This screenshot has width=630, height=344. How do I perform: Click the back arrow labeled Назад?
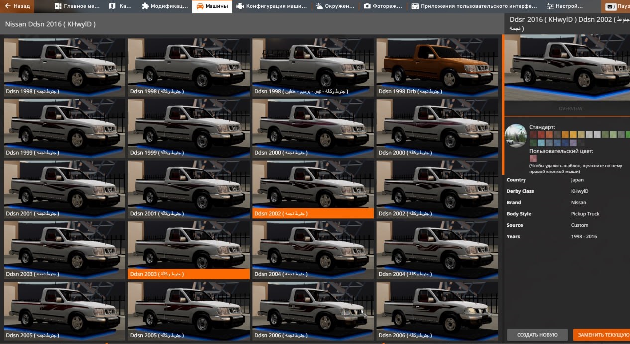[x=8, y=6]
